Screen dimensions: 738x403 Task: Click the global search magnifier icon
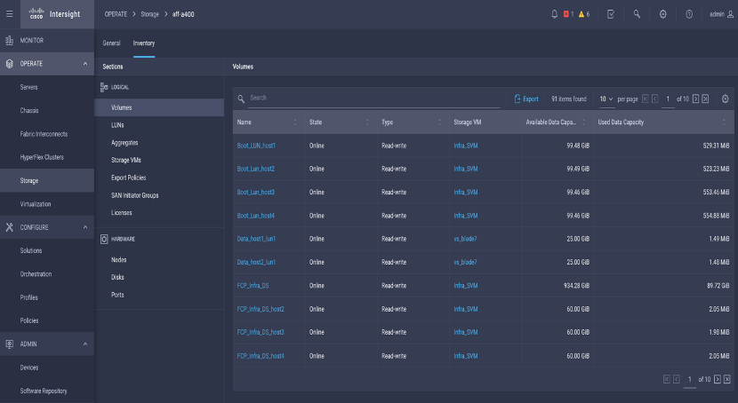(x=637, y=14)
